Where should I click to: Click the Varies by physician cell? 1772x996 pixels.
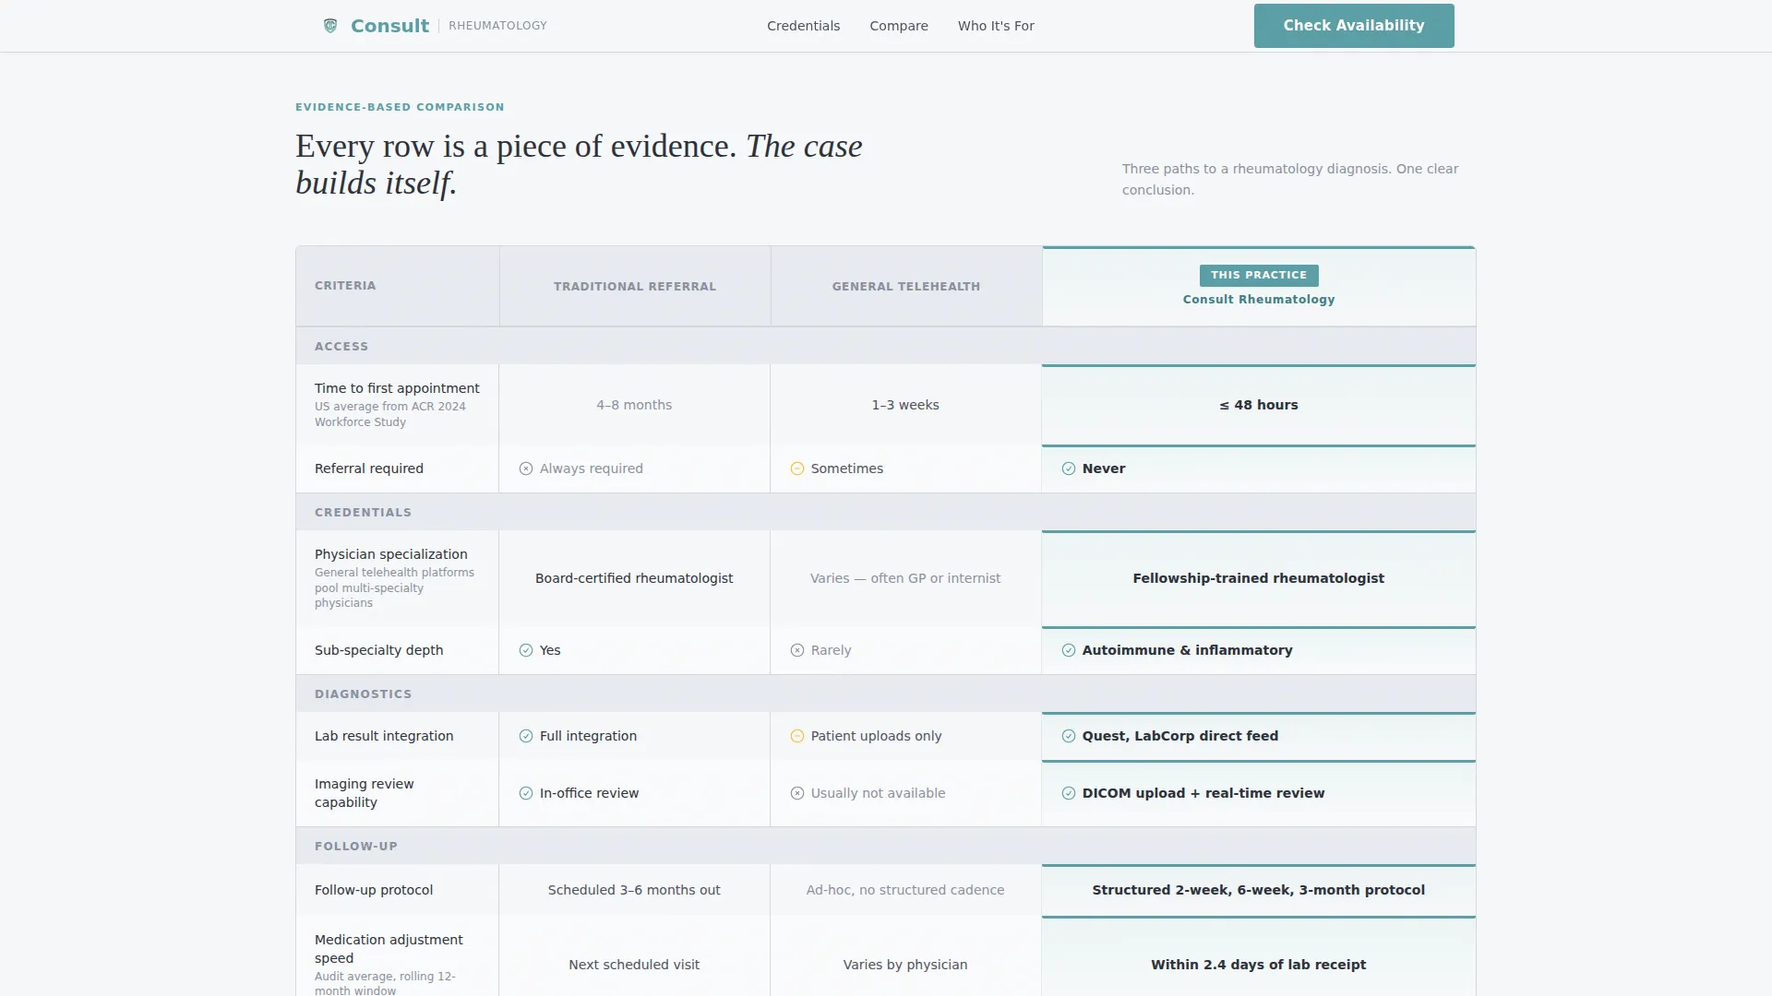905,965
